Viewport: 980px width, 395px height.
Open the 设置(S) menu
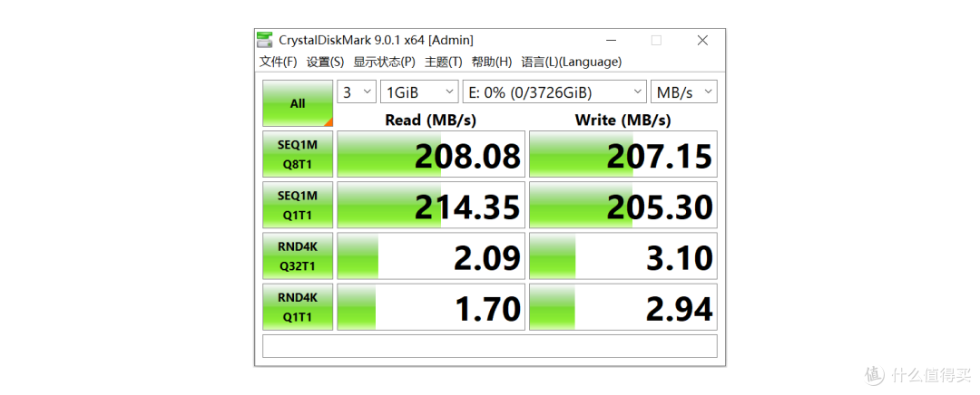click(x=325, y=62)
